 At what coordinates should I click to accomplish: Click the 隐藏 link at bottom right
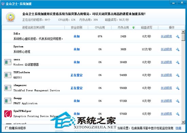178,128
